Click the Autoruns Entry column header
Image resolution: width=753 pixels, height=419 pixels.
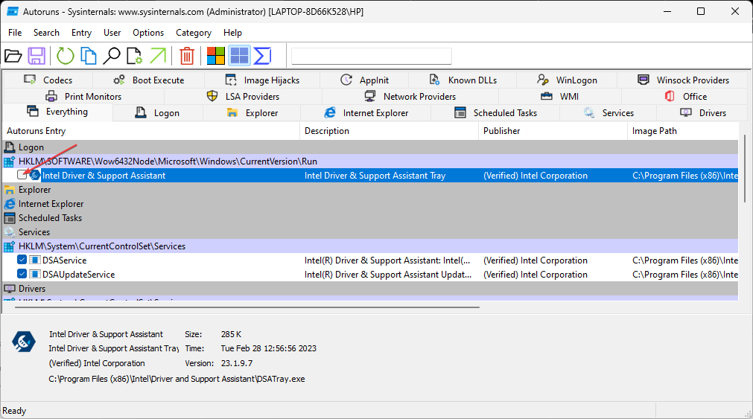coord(151,131)
